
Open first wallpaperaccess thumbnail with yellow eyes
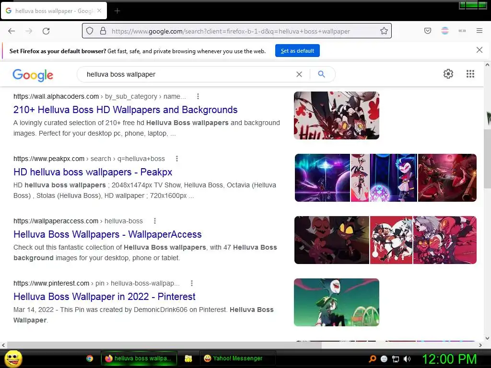(332, 240)
